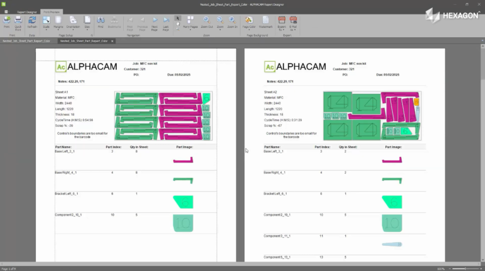Switch to the first Nested_Job_Sheet_Part_Report_Color document tab

click(x=27, y=41)
